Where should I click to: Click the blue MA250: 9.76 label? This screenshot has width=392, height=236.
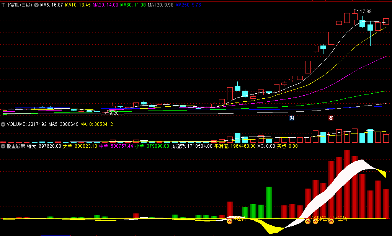pyautogui.click(x=188, y=5)
